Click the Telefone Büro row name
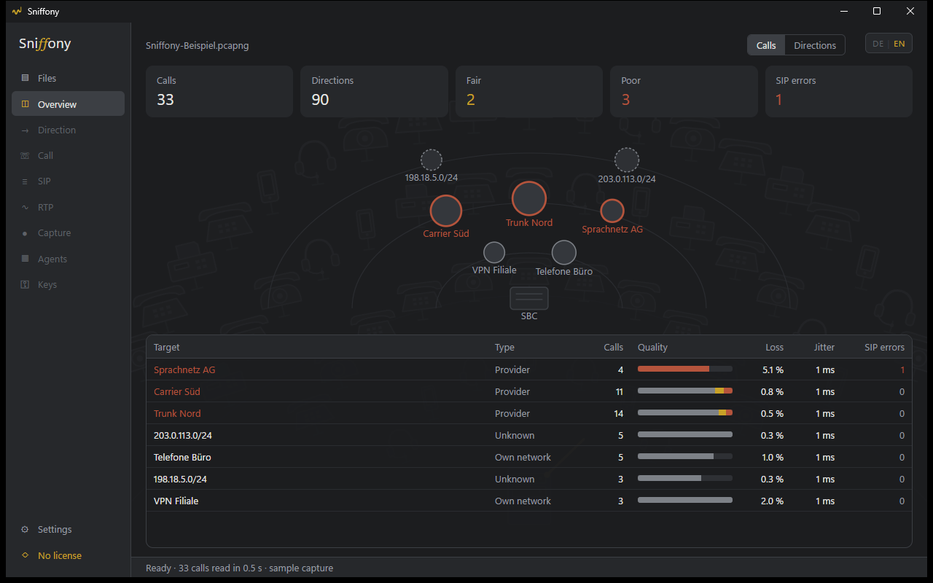The width and height of the screenshot is (933, 583). pyautogui.click(x=182, y=457)
